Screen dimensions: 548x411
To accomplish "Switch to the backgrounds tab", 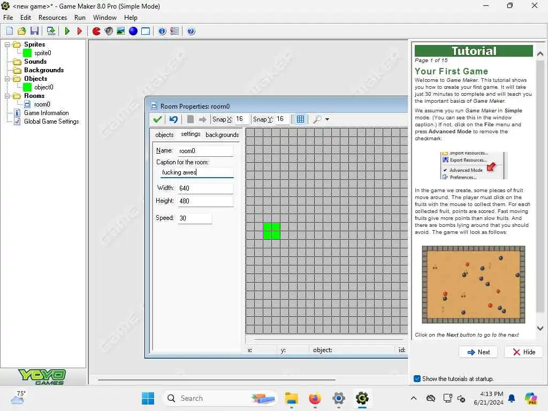I will 222,135.
